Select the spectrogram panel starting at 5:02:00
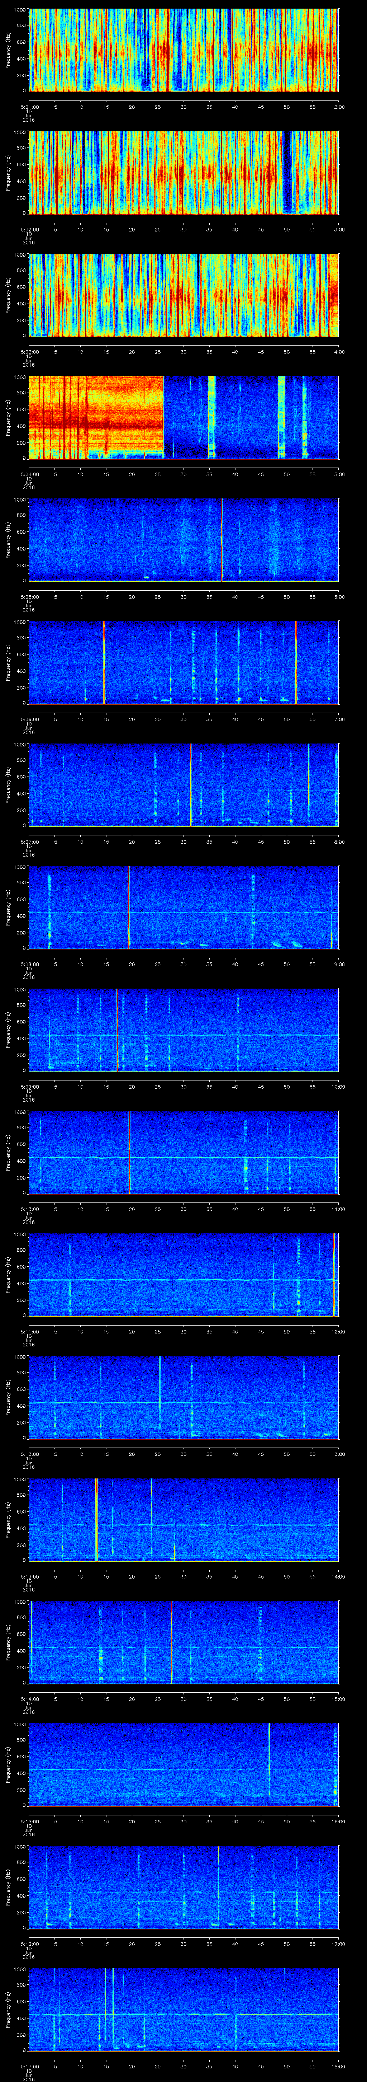 [184, 172]
